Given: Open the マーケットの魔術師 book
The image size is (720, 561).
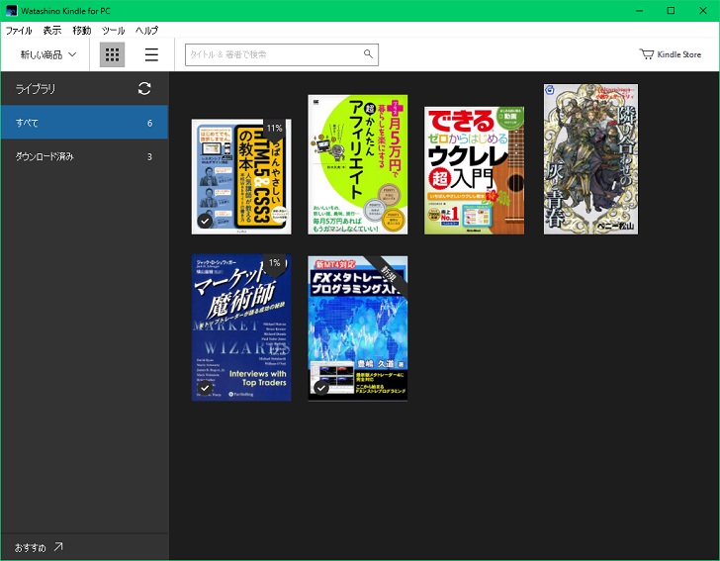Looking at the screenshot, I should (241, 327).
